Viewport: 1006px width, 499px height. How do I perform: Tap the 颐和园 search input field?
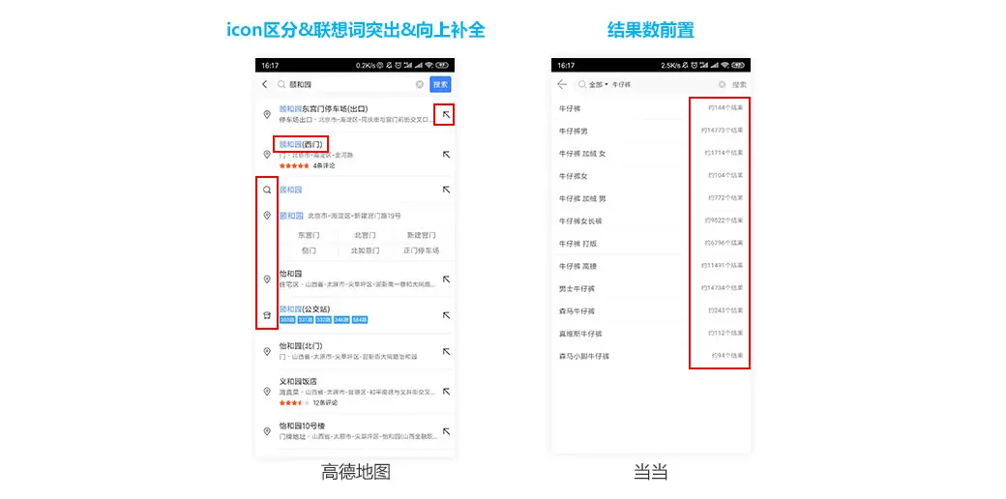(349, 85)
